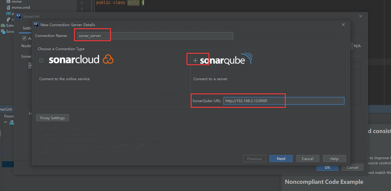Click the 'Choose a Connection Type' label
Image resolution: width=391 pixels, height=191 pixels.
point(61,49)
